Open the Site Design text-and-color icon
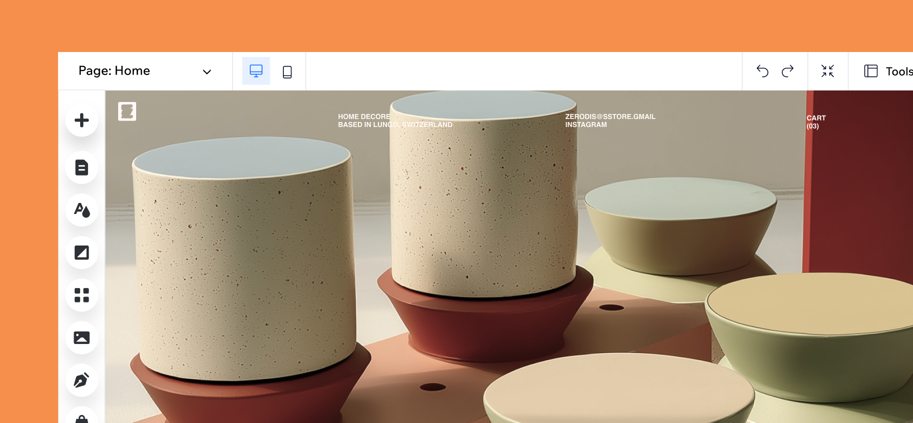 point(82,210)
